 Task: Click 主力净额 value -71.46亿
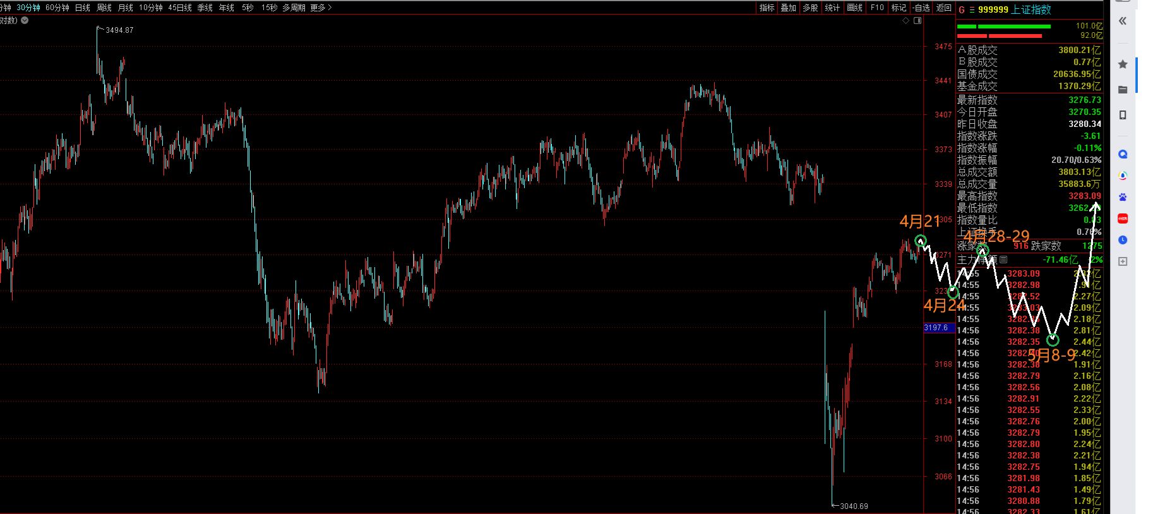[x=1061, y=260]
